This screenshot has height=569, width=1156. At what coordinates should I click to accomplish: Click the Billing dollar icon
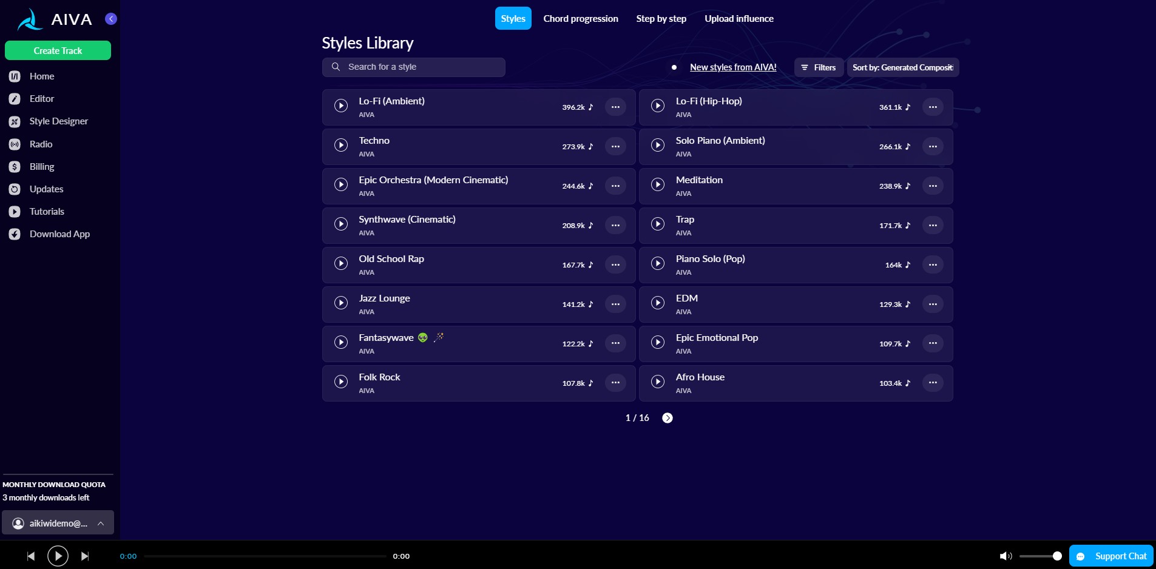[15, 167]
